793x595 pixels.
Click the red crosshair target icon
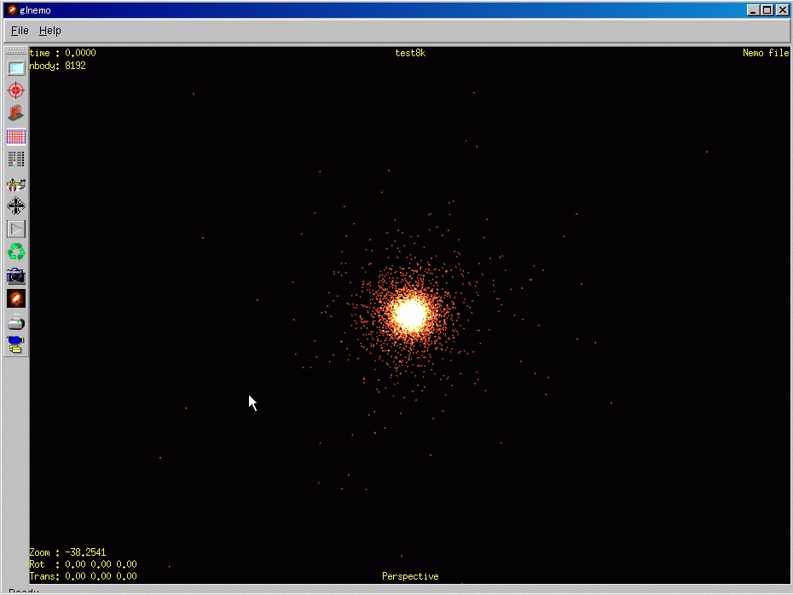pos(16,90)
